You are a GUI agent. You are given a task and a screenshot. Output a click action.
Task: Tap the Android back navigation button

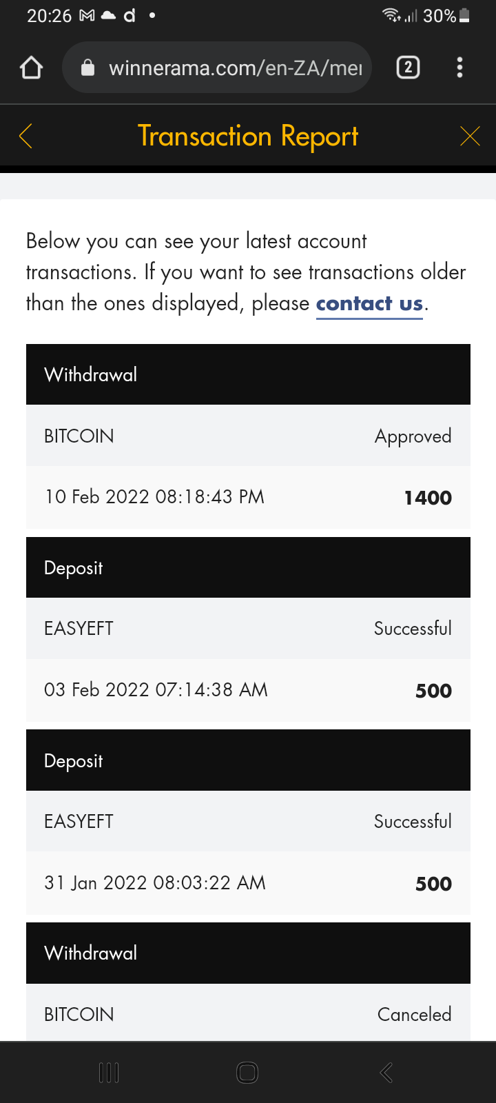(x=386, y=1073)
